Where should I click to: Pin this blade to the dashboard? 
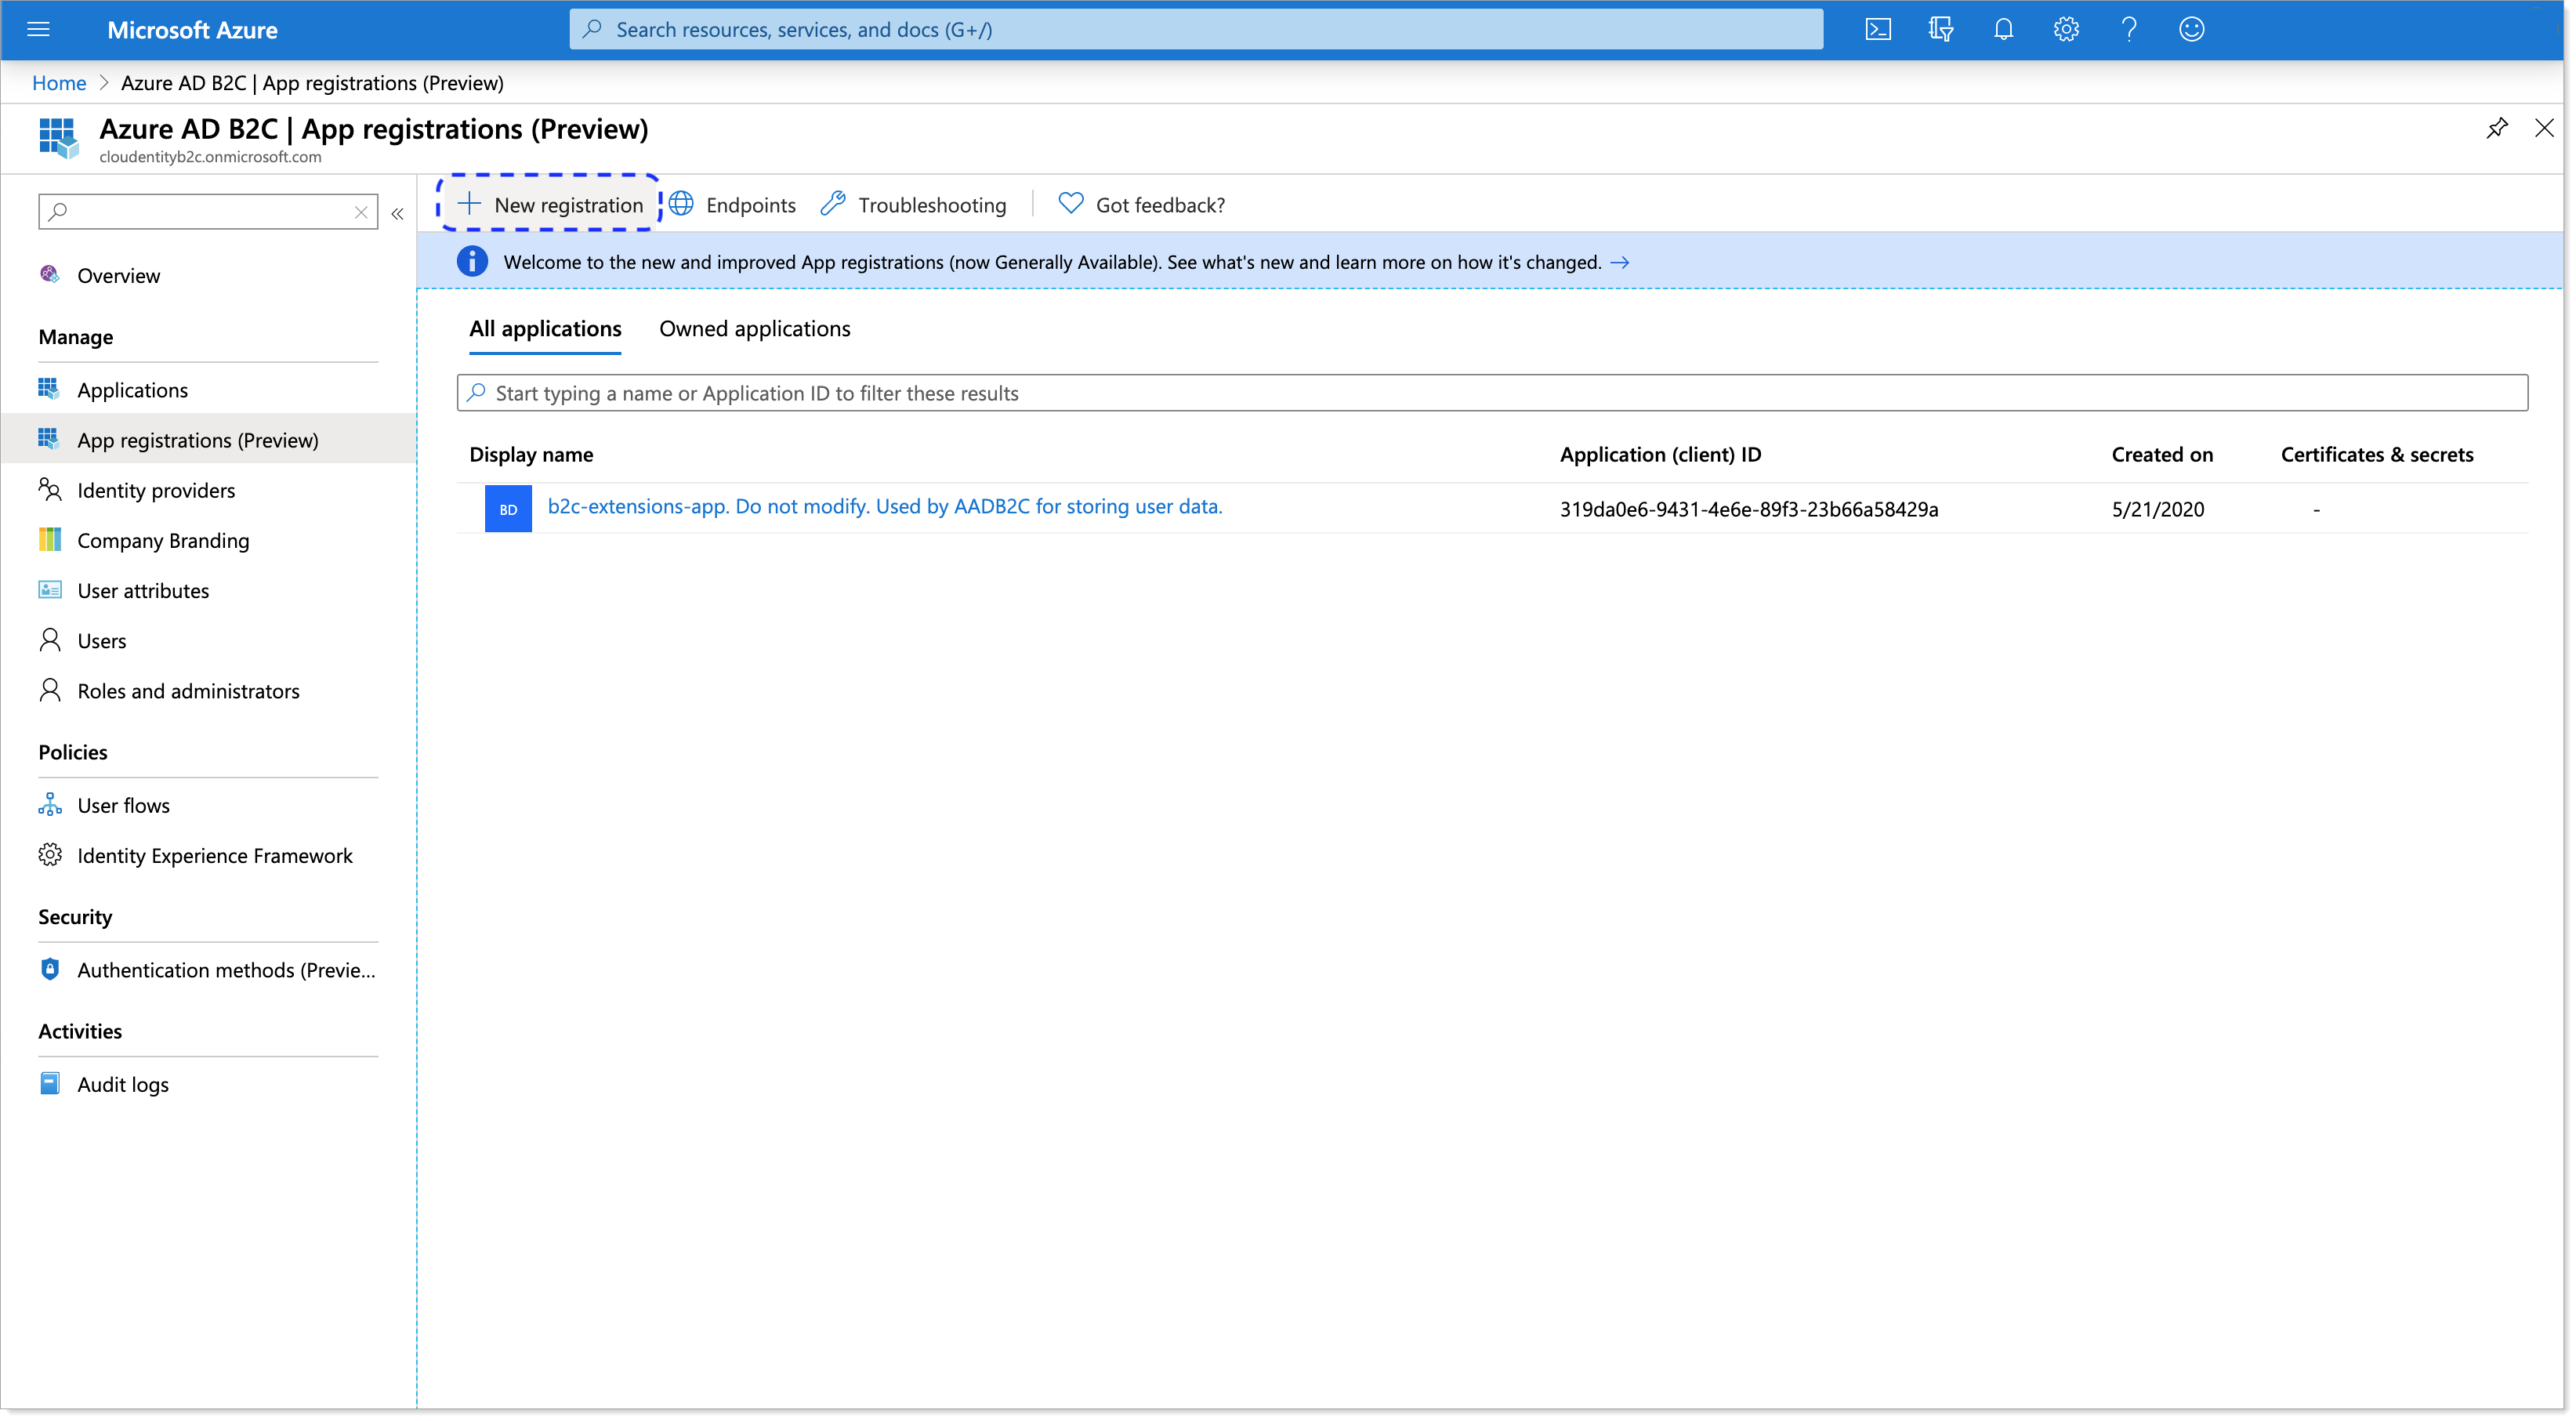[2497, 128]
